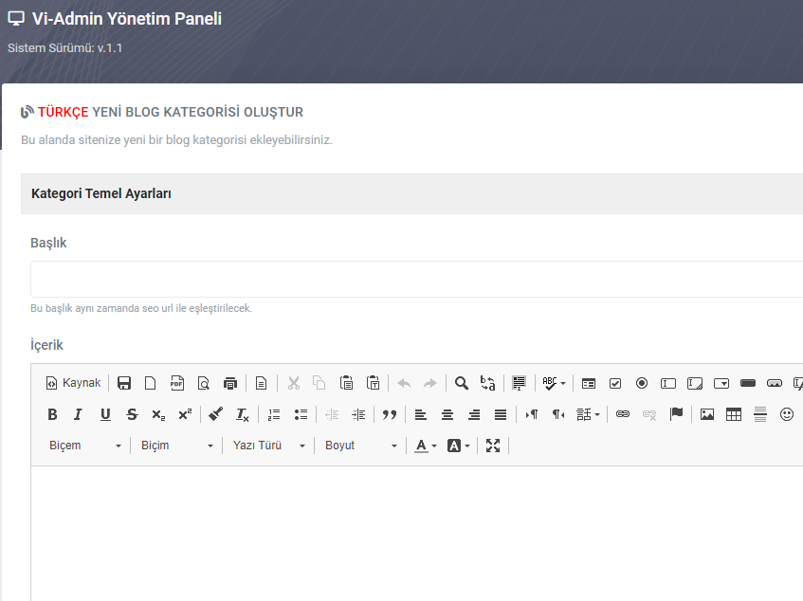Toggle subscript formatting
The width and height of the screenshot is (803, 601).
158,414
